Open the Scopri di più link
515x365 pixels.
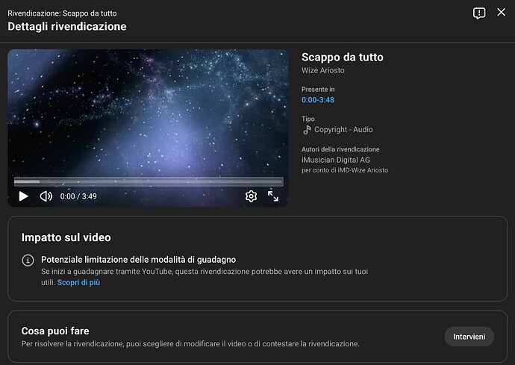[x=78, y=283]
